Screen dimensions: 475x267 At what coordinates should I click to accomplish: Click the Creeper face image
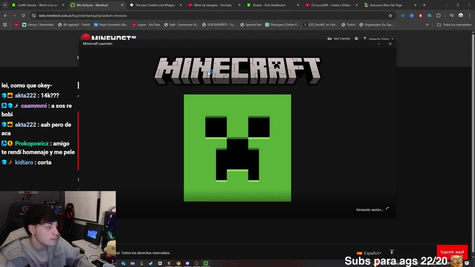pos(237,148)
